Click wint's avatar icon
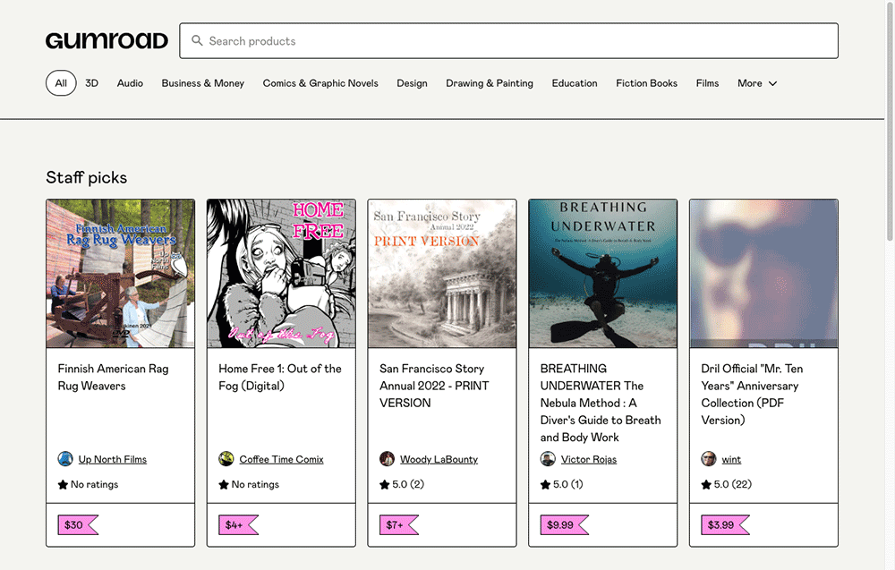Screen dimensions: 895x570 point(709,459)
